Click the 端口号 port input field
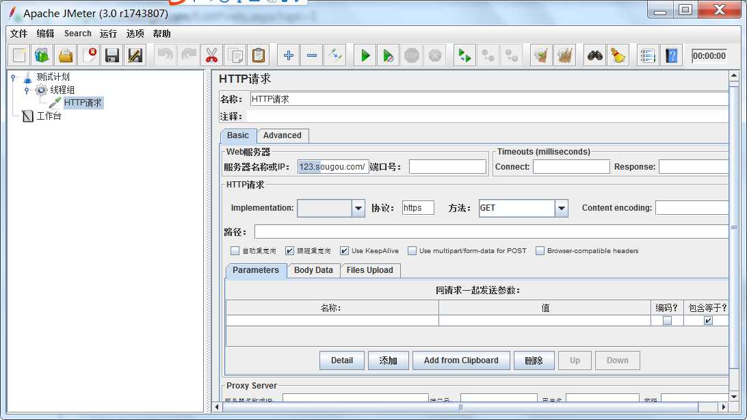The width and height of the screenshot is (747, 420). click(x=447, y=167)
